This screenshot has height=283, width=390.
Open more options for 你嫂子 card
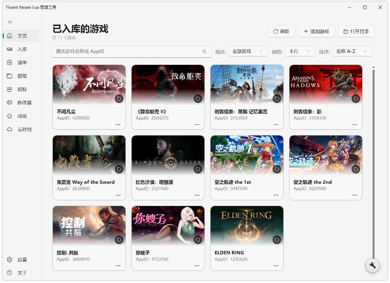pos(197,266)
